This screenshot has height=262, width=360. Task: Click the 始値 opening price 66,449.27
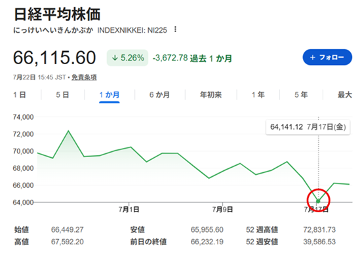coord(68,230)
